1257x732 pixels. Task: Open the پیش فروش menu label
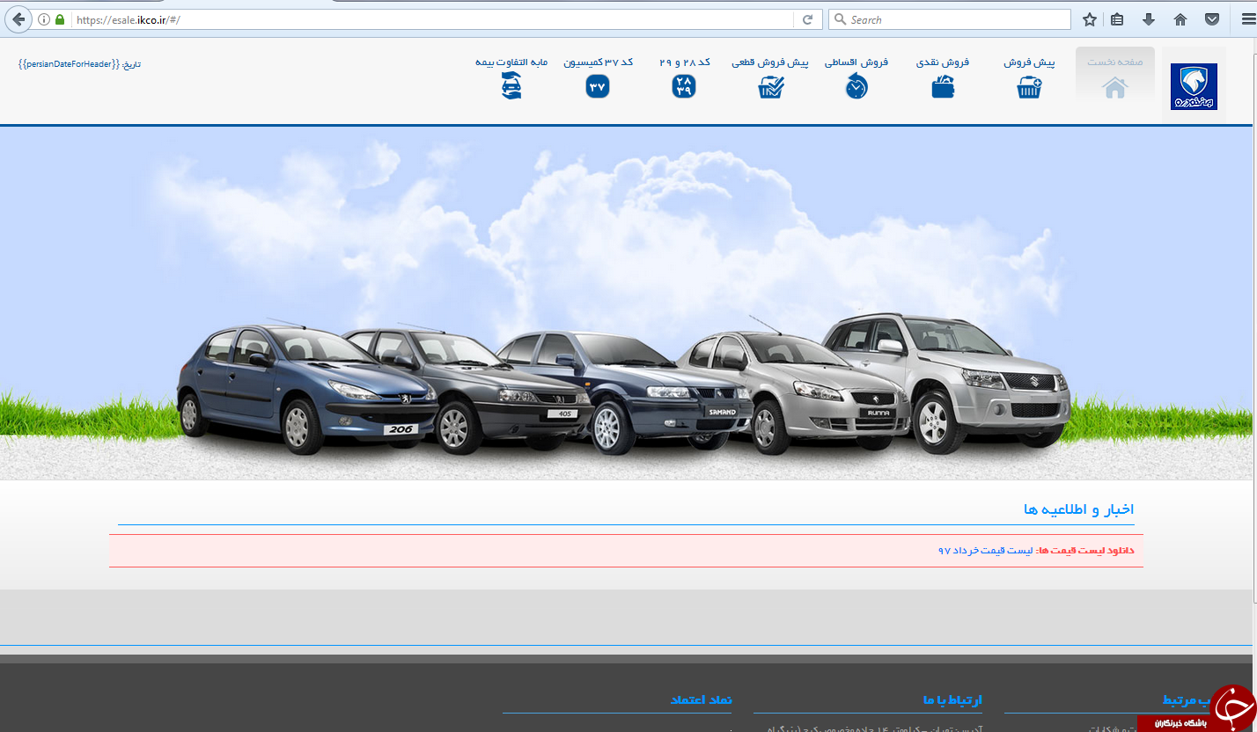tap(1029, 62)
